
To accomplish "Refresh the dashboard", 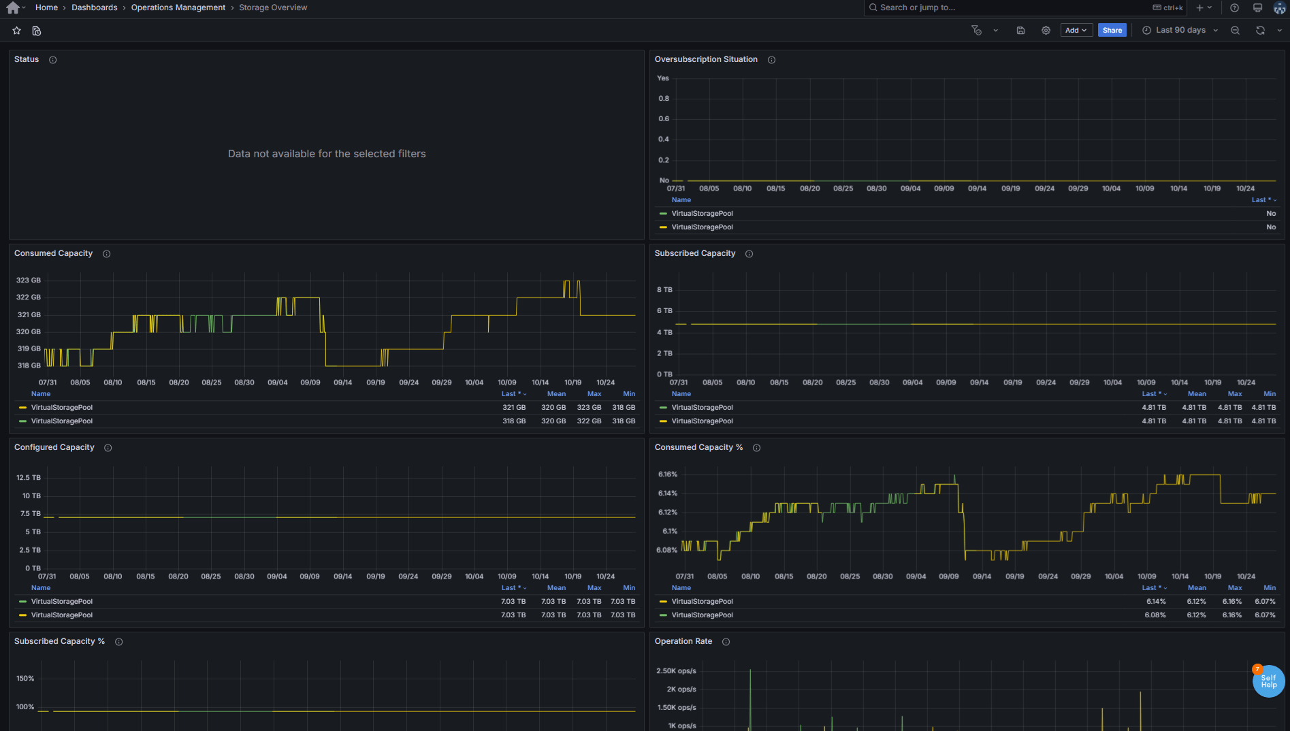I will [x=1260, y=31].
